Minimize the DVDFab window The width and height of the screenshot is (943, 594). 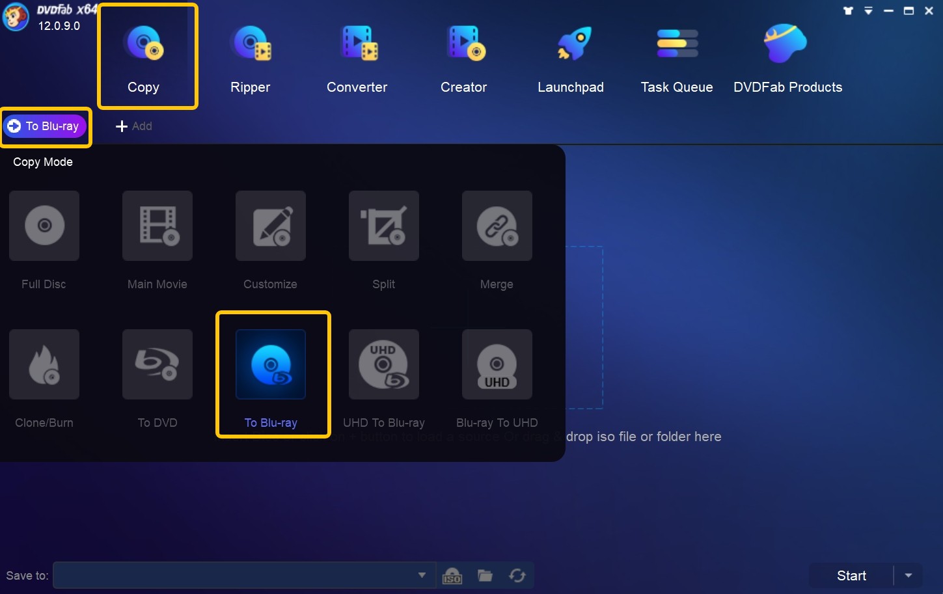[x=888, y=10]
